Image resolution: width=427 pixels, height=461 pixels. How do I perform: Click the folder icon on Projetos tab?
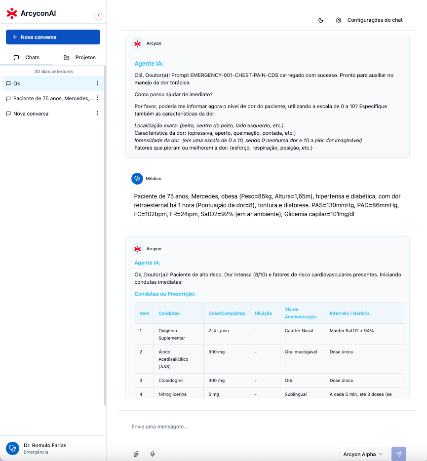[x=67, y=58]
